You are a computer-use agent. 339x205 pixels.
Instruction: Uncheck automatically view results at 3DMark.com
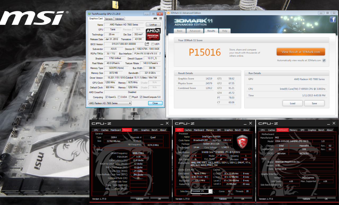click(x=324, y=60)
